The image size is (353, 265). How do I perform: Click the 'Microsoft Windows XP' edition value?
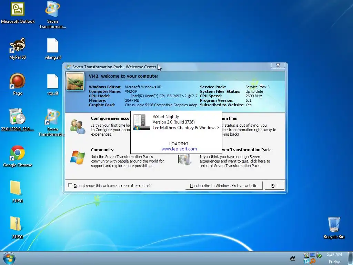(x=143, y=87)
